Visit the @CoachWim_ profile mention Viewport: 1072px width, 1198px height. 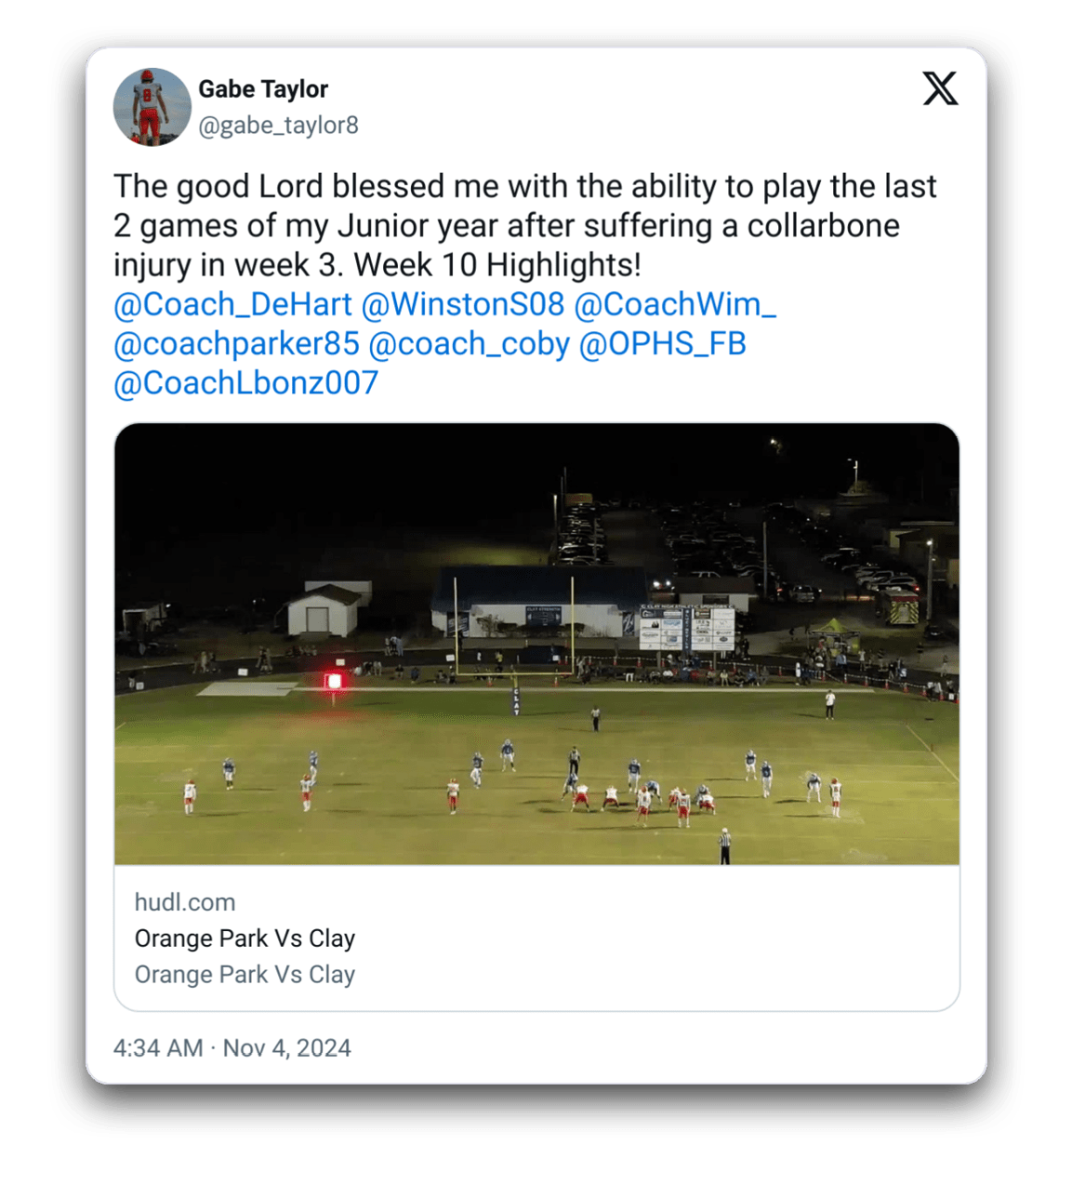674,304
